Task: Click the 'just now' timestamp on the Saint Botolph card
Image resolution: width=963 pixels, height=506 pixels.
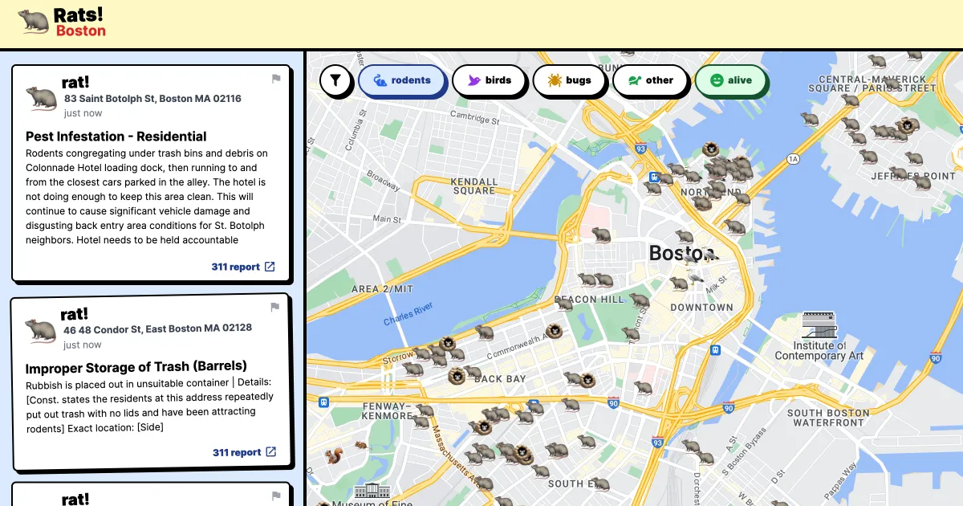Action: pos(83,113)
